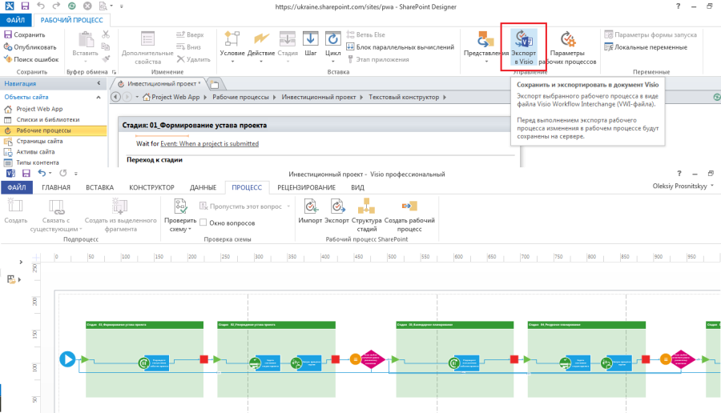Click Рабочие процессы breadcrumb
721x413 pixels.
point(240,97)
